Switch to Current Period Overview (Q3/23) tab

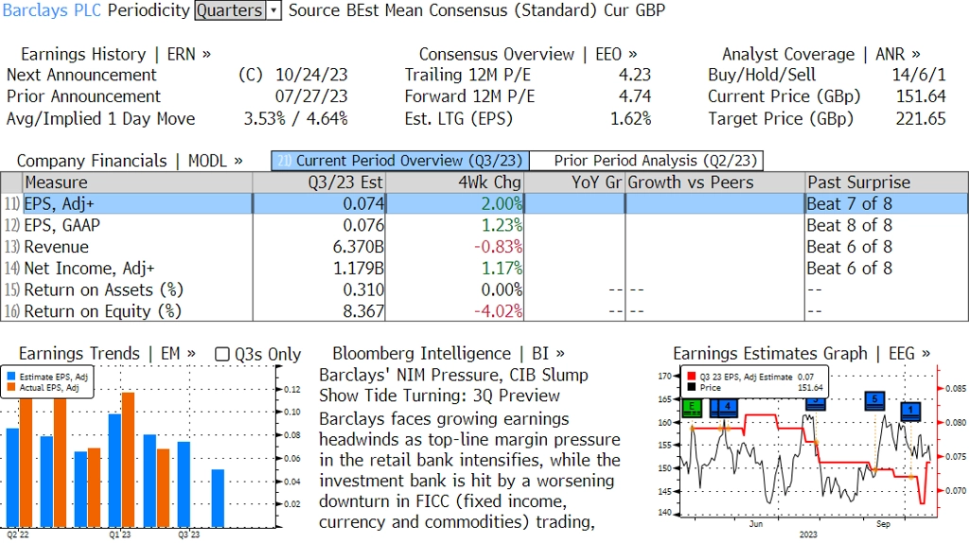400,161
